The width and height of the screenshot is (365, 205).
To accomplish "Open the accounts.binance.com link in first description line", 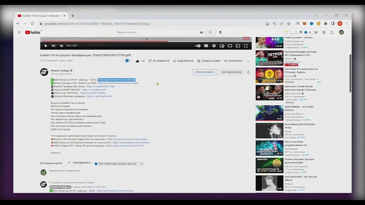I will pyautogui.click(x=119, y=83).
